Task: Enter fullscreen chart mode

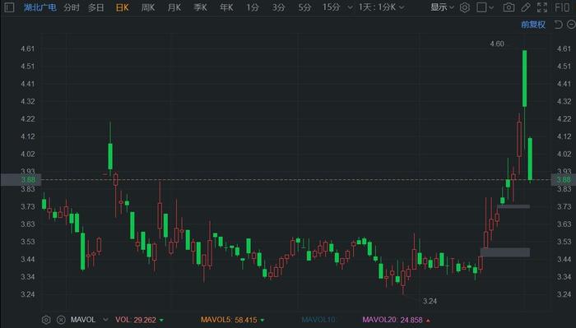Action: click(542, 7)
